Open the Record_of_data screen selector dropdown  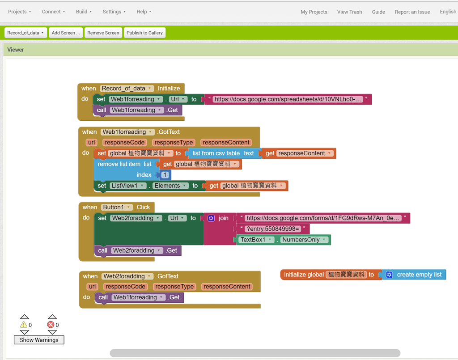pyautogui.click(x=25, y=33)
